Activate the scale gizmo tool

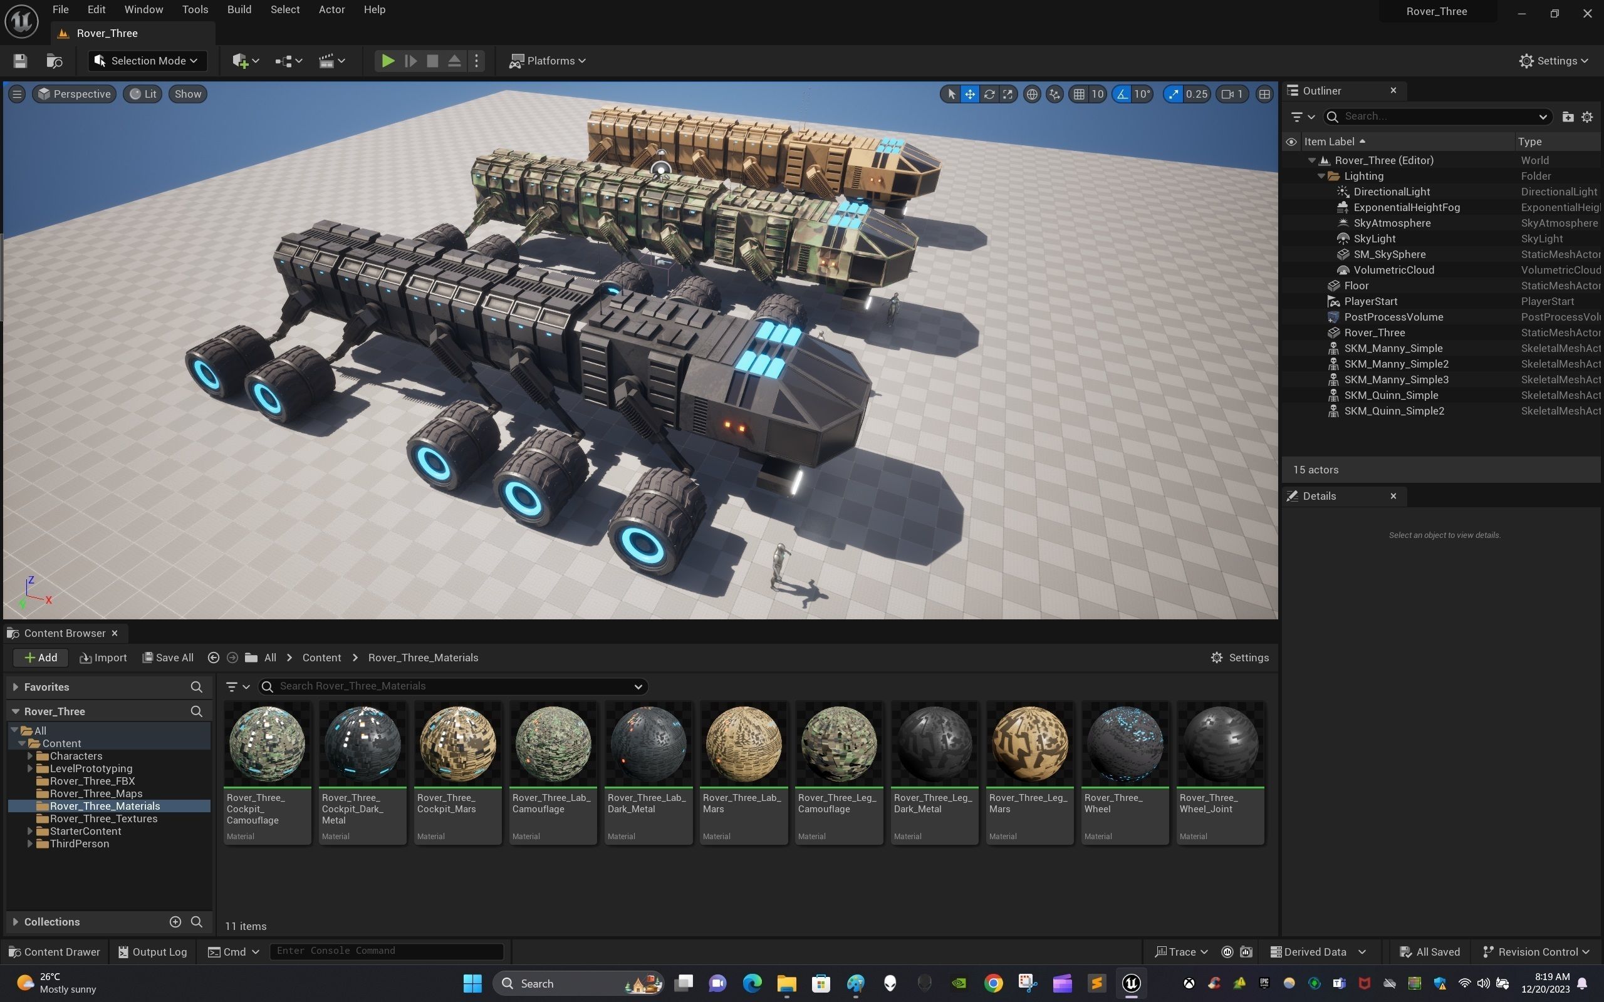pyautogui.click(x=1008, y=94)
